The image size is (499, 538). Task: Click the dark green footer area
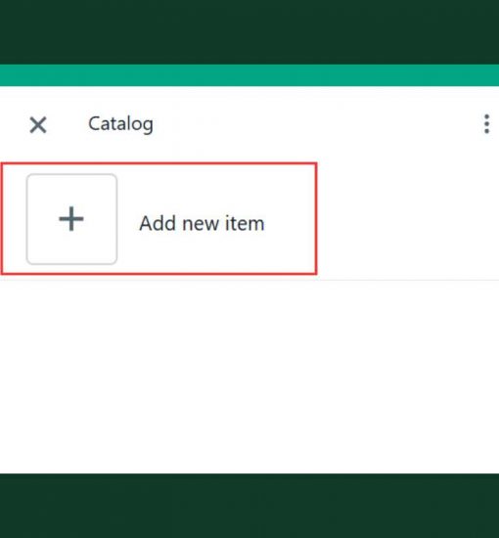coord(249,506)
